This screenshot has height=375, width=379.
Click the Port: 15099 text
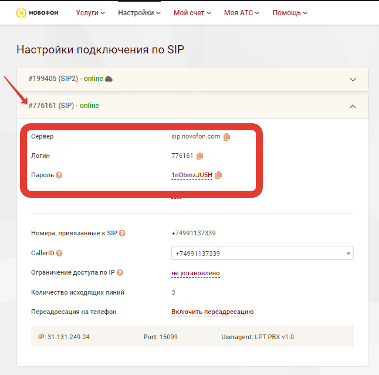point(161,337)
